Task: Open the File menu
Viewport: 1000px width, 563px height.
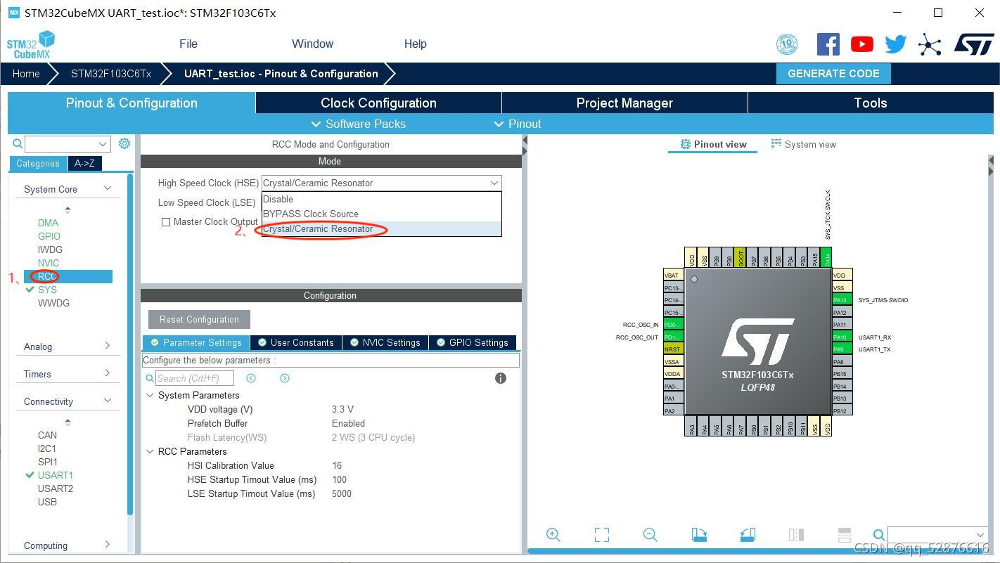Action: 188,44
